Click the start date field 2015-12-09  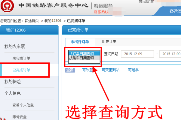pyautogui.click(x=137, y=54)
